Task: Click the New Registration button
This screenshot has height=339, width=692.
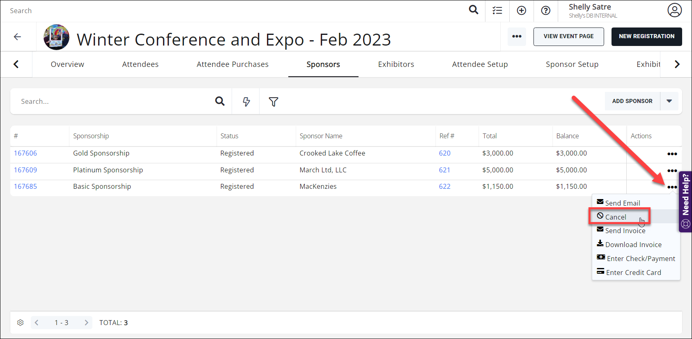Action: 646,37
